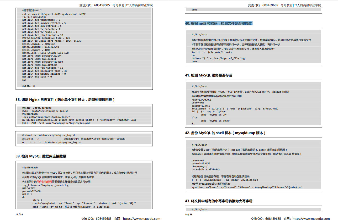Click the page number '18 / 38'

click(x=189, y=214)
